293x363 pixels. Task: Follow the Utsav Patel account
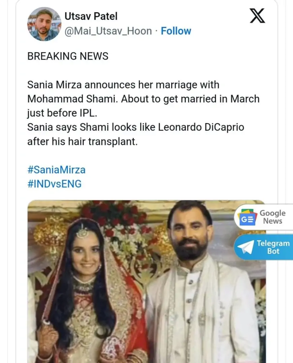[176, 31]
